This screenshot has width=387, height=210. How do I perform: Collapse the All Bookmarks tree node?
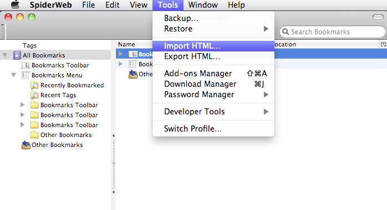[x=4, y=55]
